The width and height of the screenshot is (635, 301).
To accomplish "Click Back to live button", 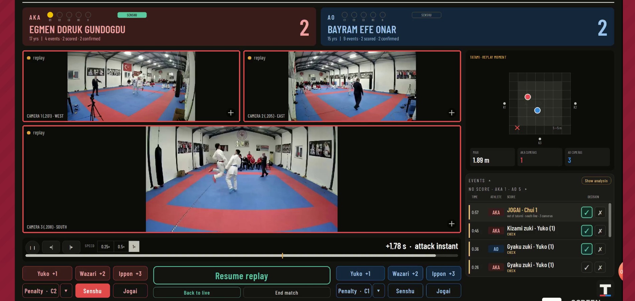I will 197,293.
